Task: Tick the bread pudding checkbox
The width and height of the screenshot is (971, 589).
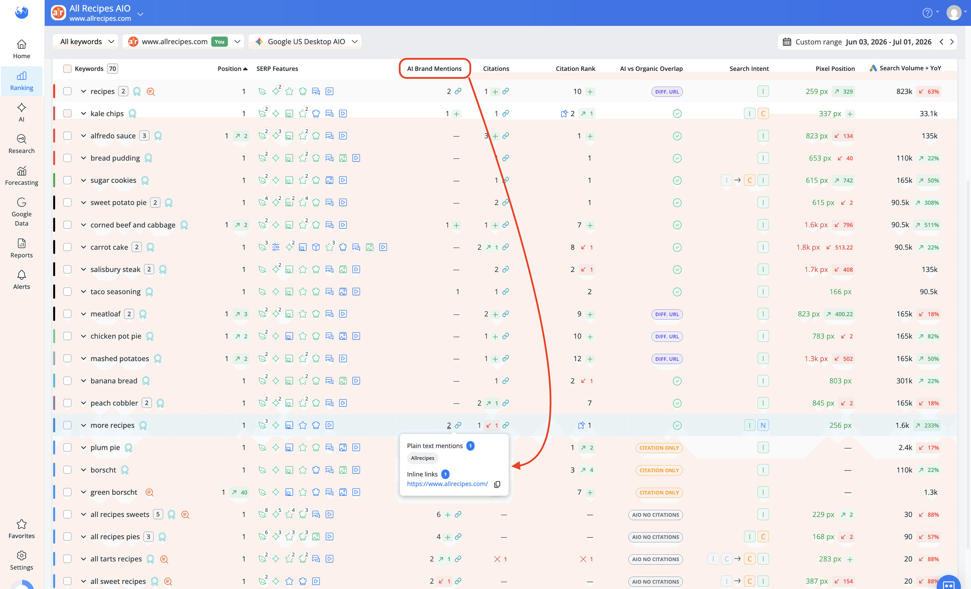Action: [x=68, y=158]
